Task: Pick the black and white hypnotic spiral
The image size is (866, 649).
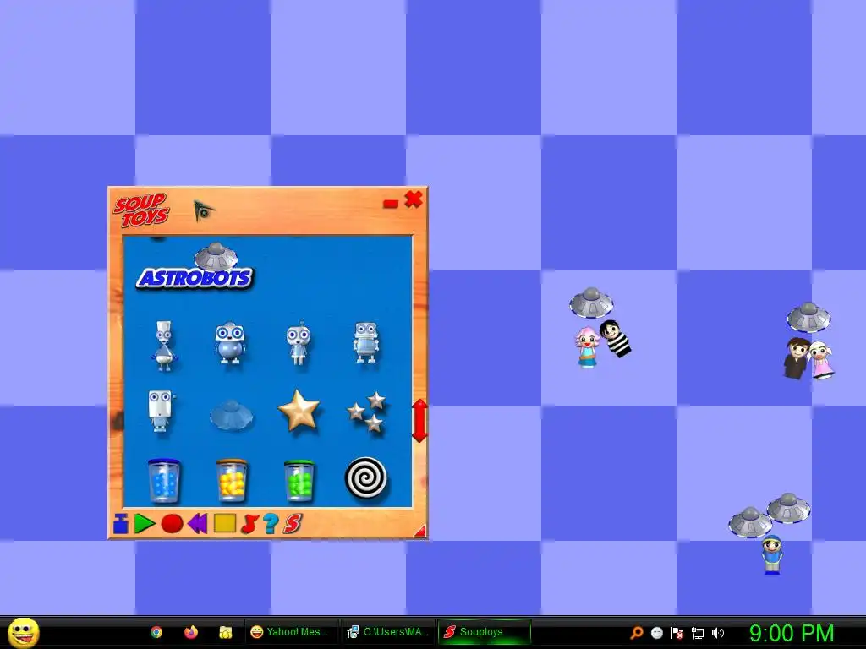Action: (x=365, y=478)
